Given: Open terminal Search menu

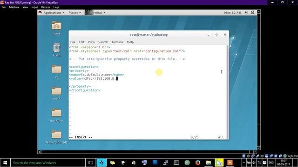Looking at the screenshot, I should (x=103, y=42).
